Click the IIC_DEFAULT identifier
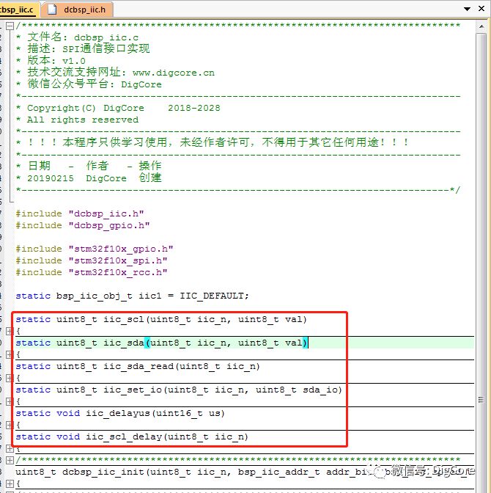Image resolution: width=491 pixels, height=493 pixels. click(x=211, y=296)
